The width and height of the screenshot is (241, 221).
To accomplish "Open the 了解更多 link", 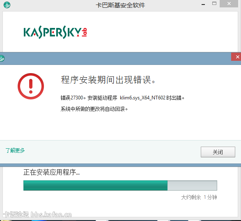I will pyautogui.click(x=15, y=150).
